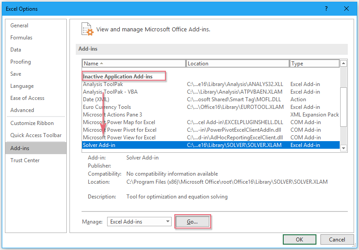The image size is (359, 250).
Task: Open the Manage Excel Add-ins dropdown
Action: (x=139, y=221)
